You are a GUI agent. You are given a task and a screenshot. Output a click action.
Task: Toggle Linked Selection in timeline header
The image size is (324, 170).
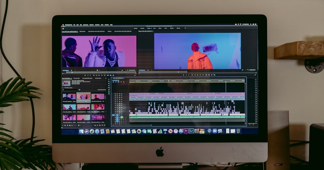[x=119, y=82]
